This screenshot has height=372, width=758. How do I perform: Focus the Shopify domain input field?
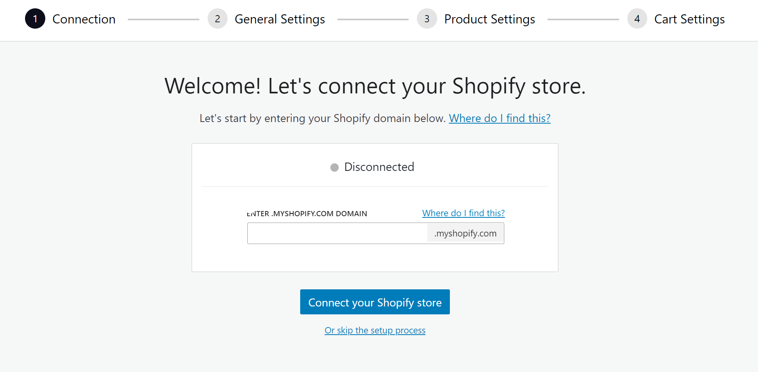(337, 233)
